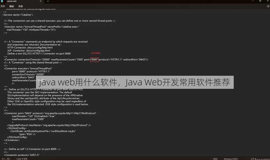Viewport: 270px width, 160px height.
Task: Click the <Connector executor="tomcatThreadPool" line
Action: click(x=28, y=69)
